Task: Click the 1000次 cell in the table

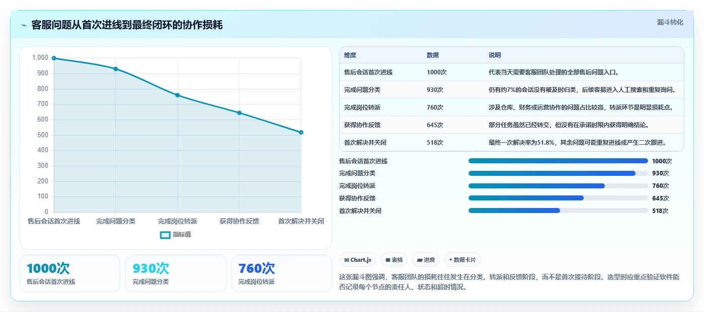Action: click(437, 72)
